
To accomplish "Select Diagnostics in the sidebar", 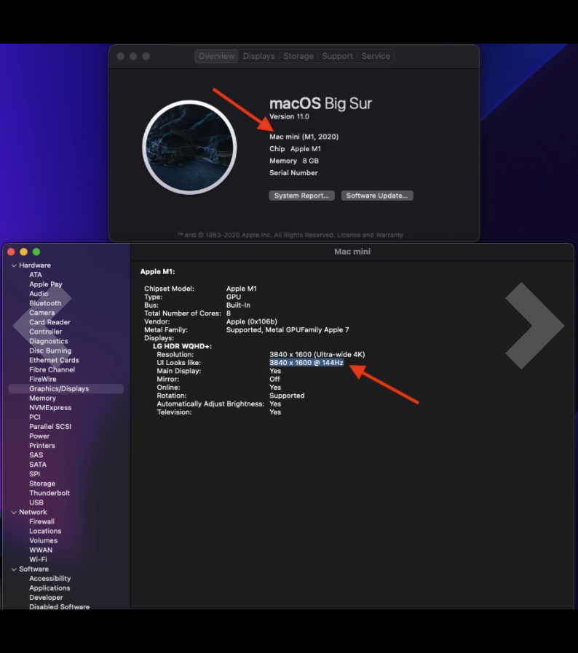I will (48, 342).
